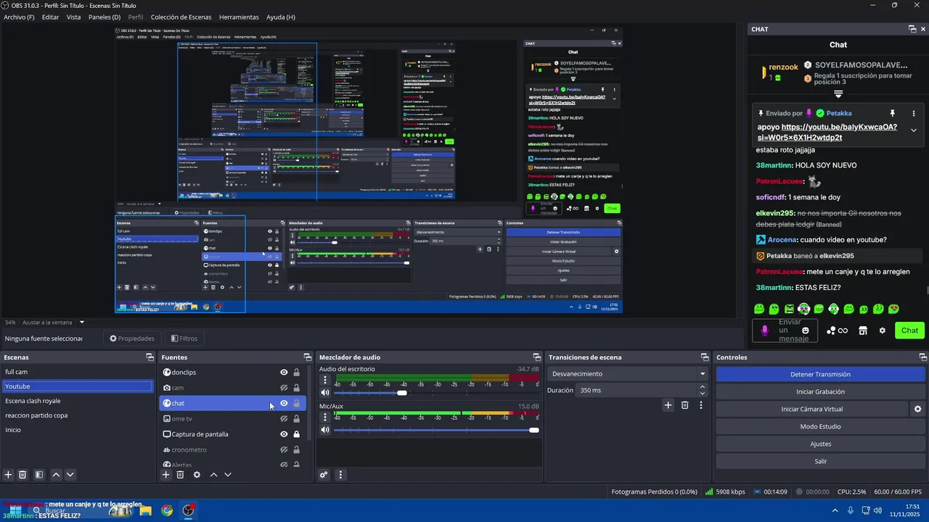The height and width of the screenshot is (522, 929).
Task: Move the selected scene up
Action: (56, 475)
